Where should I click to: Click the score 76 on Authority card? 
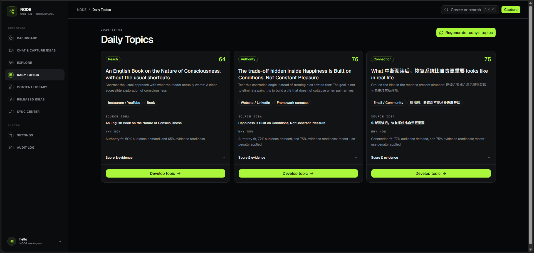(355, 59)
